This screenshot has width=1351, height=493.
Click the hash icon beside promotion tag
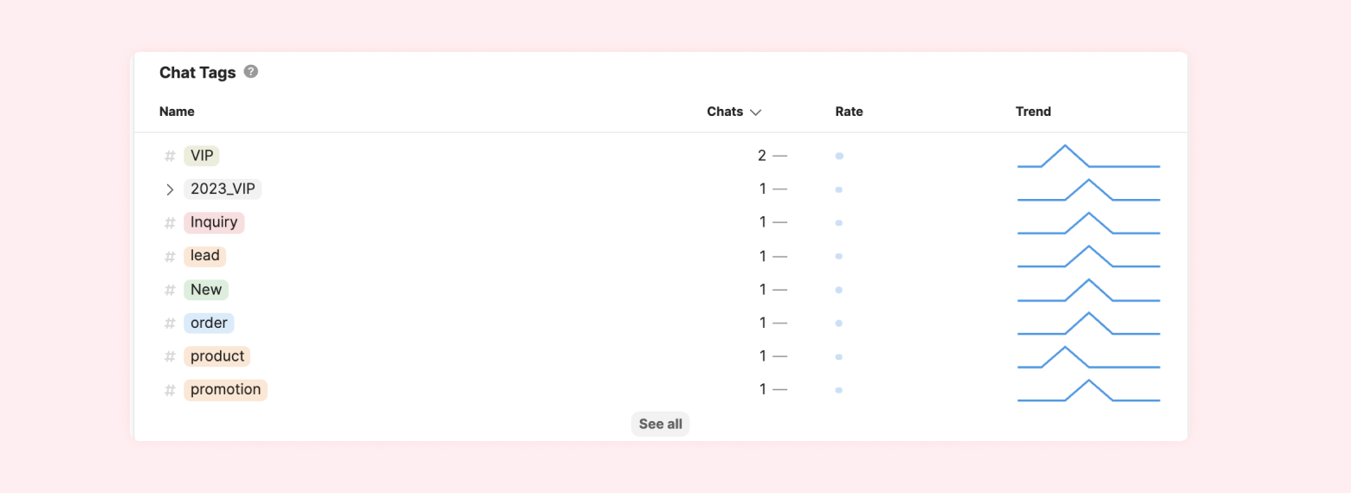pos(170,390)
